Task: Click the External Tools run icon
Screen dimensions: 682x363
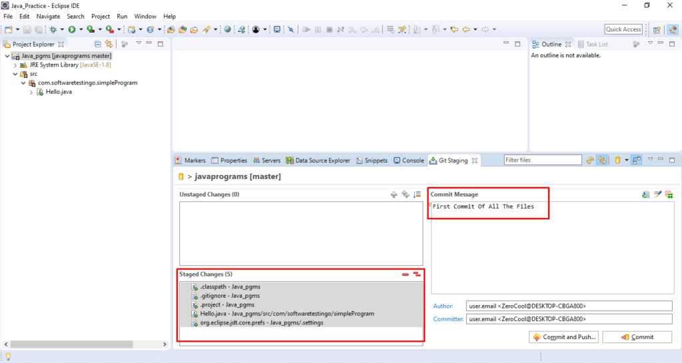Action: click(110, 29)
